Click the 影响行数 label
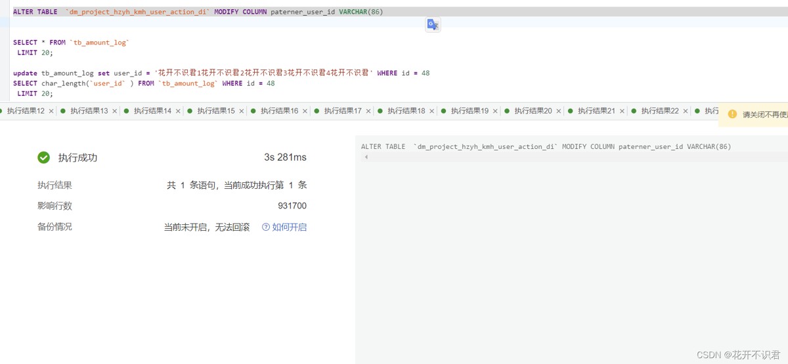 tap(55, 206)
